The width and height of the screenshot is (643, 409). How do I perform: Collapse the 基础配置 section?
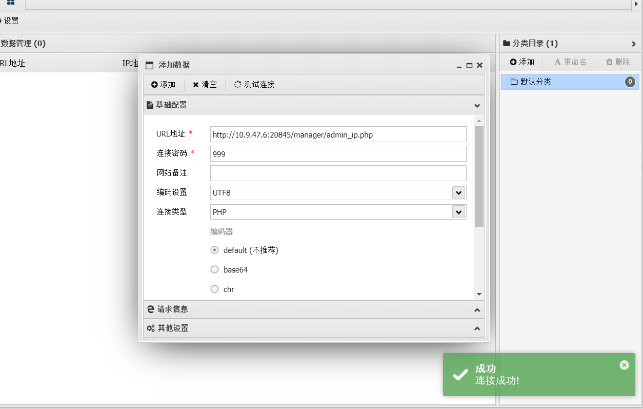477,105
